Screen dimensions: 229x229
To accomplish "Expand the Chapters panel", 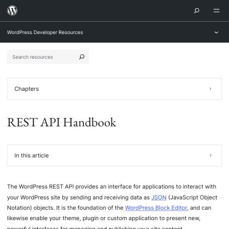I will pyautogui.click(x=114, y=89).
